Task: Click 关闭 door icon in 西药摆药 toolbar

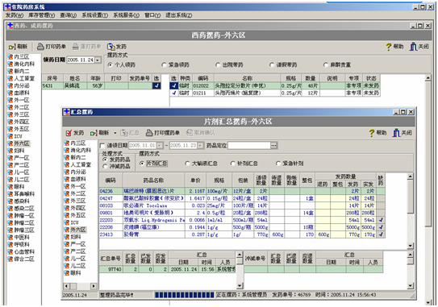Action: coord(413,47)
